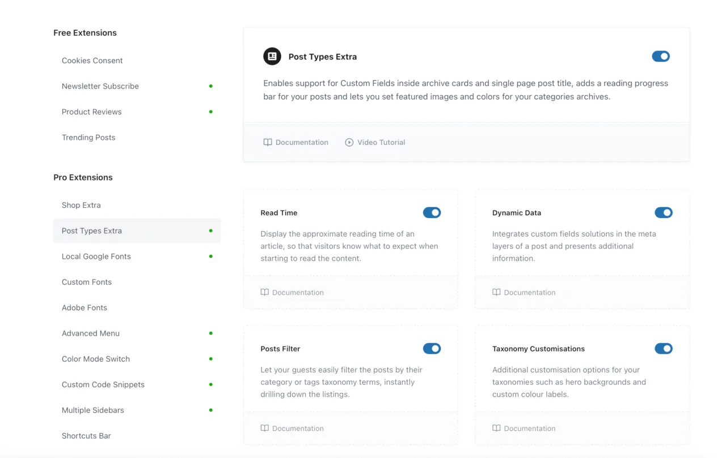The image size is (726, 458).
Task: Open Documentation link in Taxonomy Customisations card
Action: point(530,429)
